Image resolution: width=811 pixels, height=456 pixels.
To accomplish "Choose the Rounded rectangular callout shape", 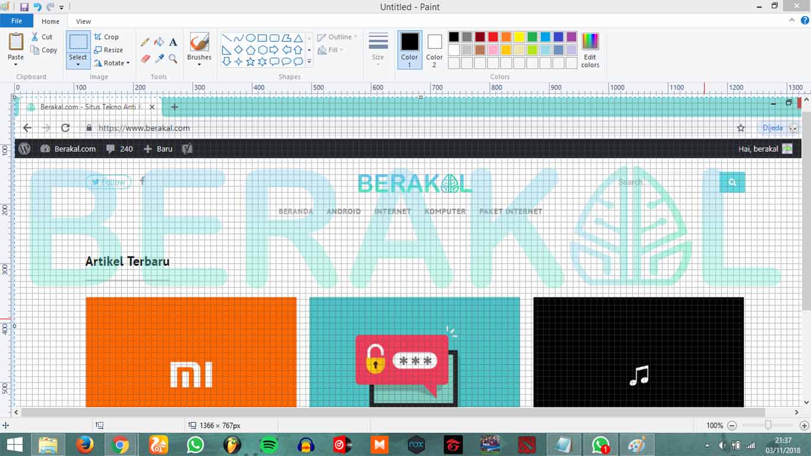I will pos(274,61).
